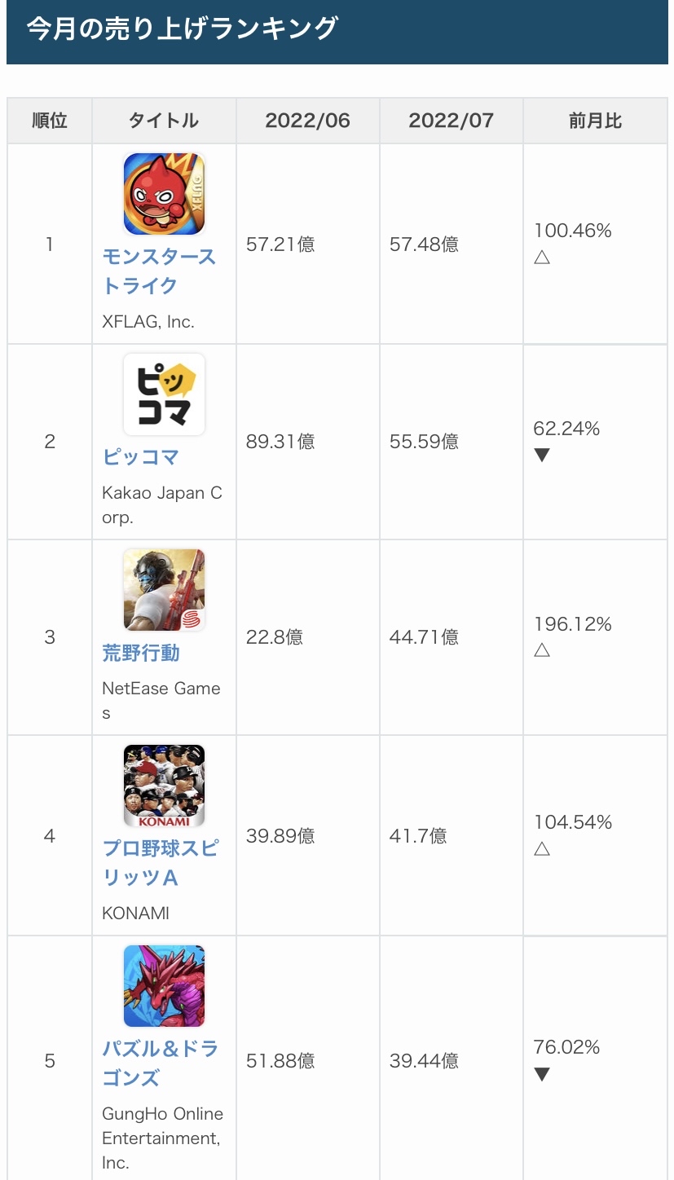
Task: Open the モンスターストライク title link
Action: (159, 271)
